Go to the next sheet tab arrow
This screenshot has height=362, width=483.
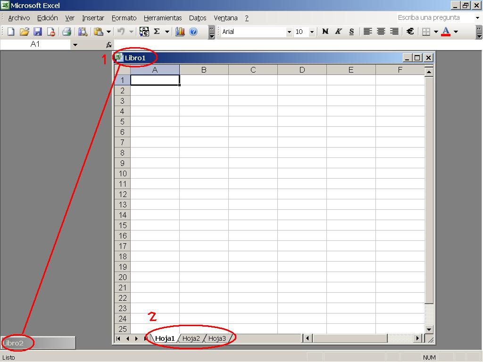coord(136,338)
